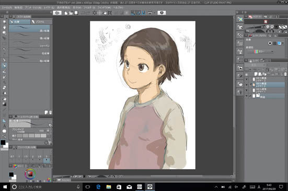Open the Color Wheel panel tab
Screen dimensions: 288x191
pyautogui.click(x=18, y=166)
